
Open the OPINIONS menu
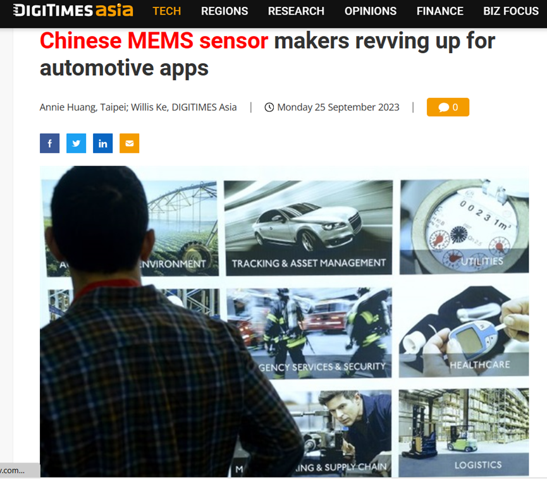[371, 11]
